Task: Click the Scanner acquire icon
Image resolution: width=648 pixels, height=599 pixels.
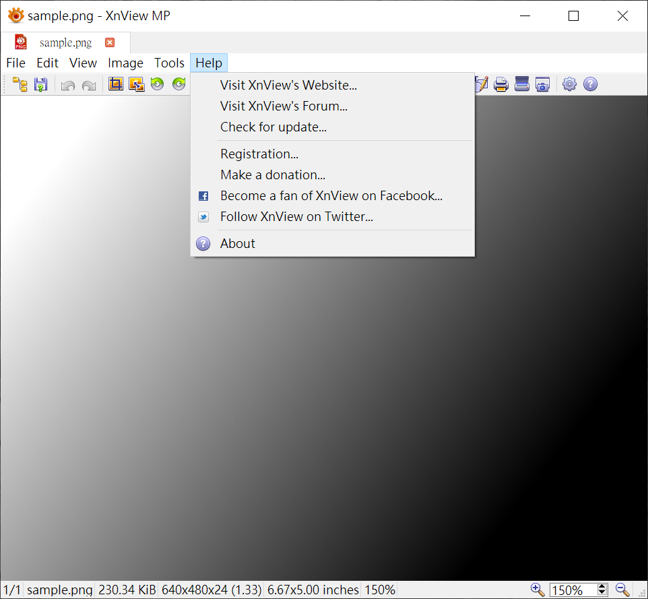Action: click(522, 84)
